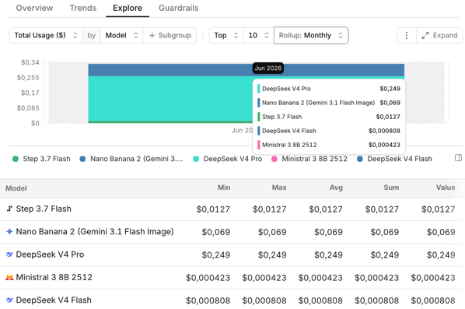465x309 pixels.
Task: Open the Model group-by dropdown
Action: point(122,35)
